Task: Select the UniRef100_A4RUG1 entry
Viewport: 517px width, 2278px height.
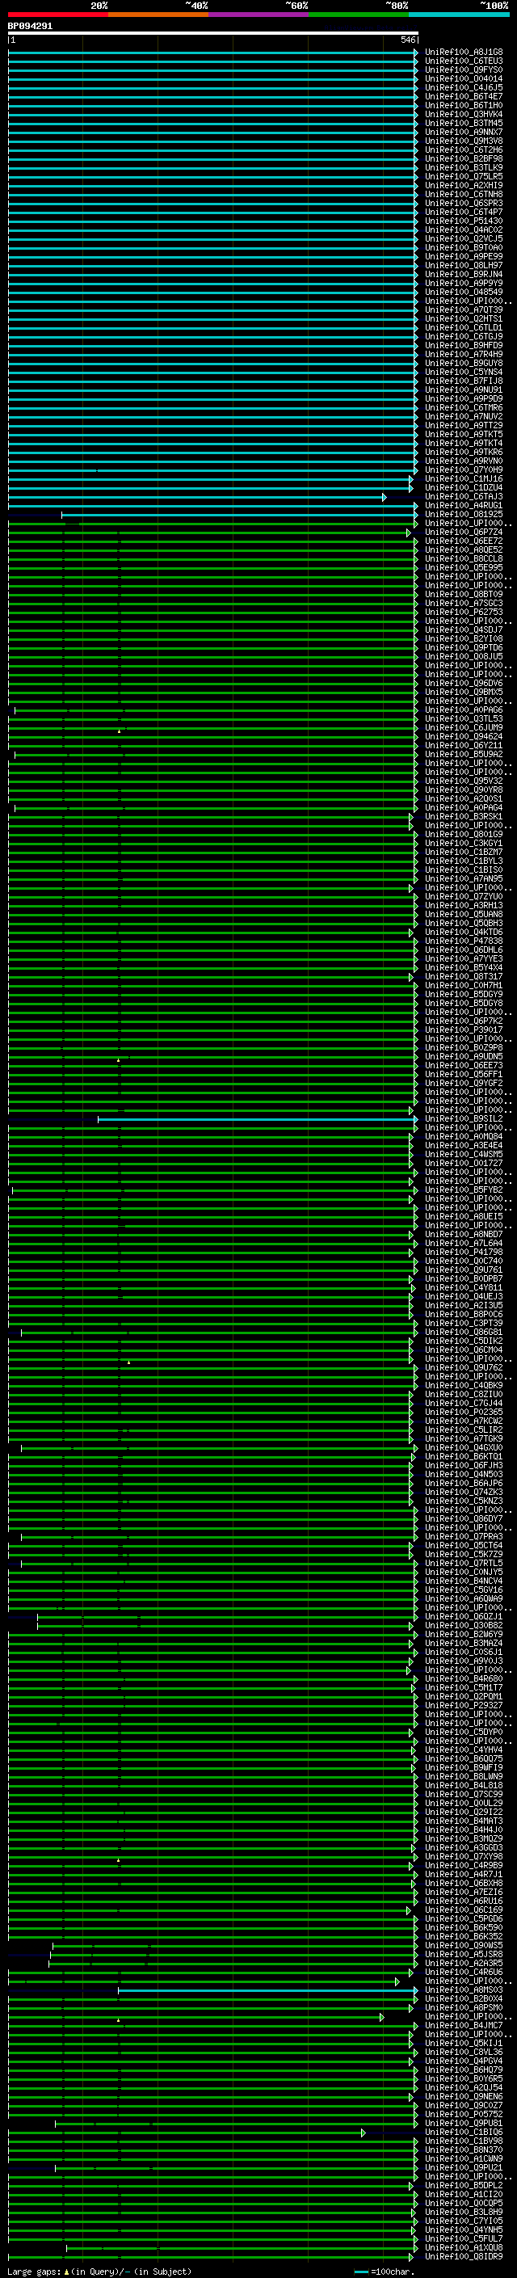Action: point(464,506)
